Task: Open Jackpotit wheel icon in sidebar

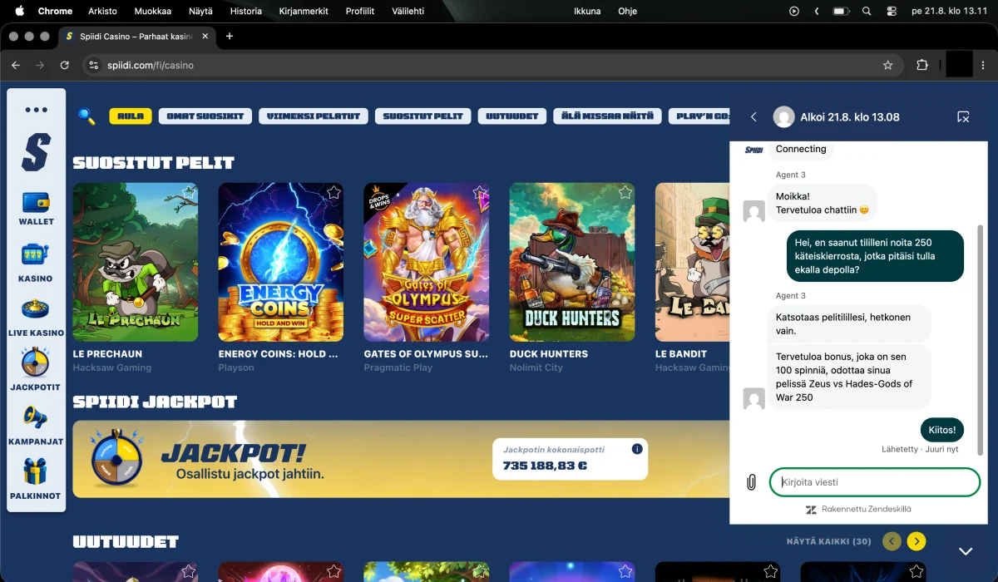Action: tap(36, 363)
